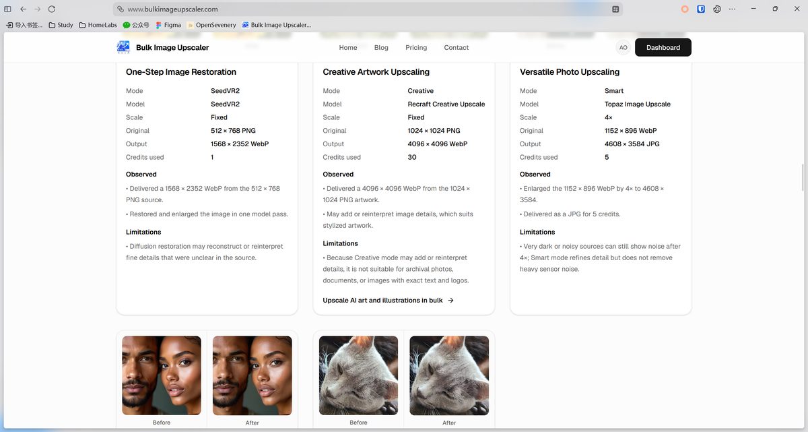The image size is (808, 432).
Task: Open the WeChat 公众号 bookmark
Action: click(x=136, y=25)
